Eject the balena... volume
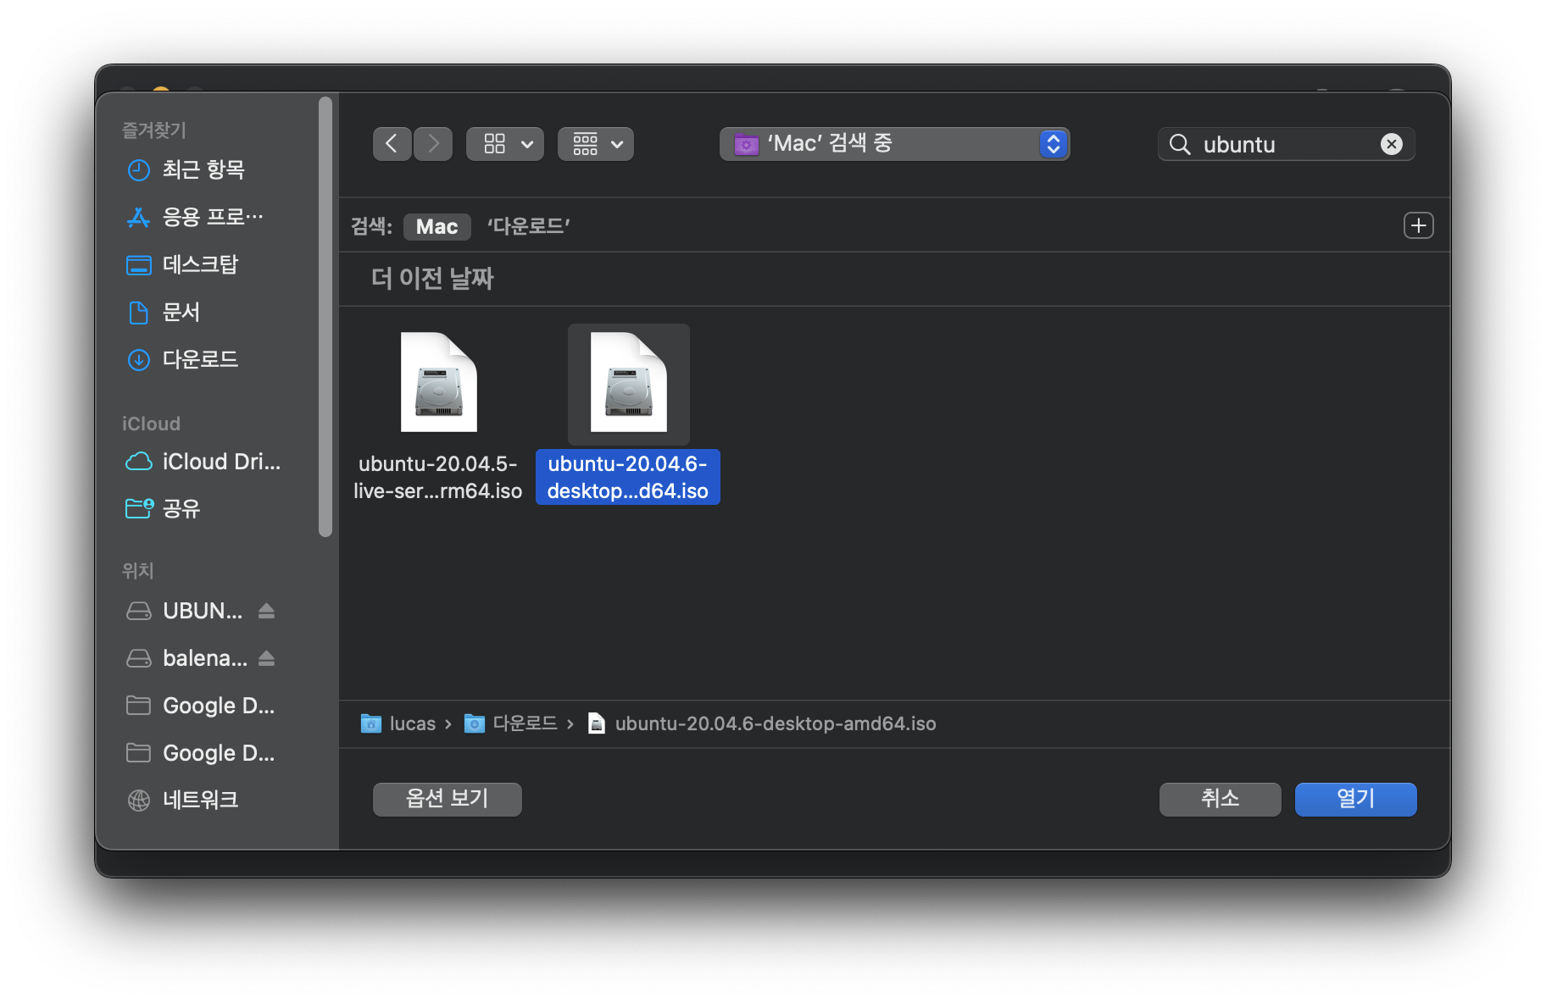 pyautogui.click(x=266, y=658)
